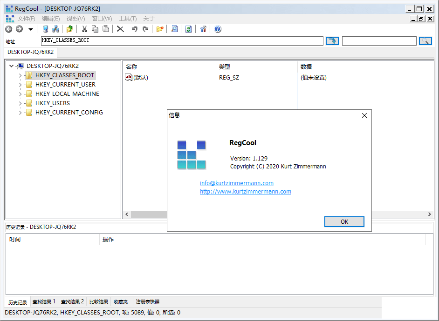Switch to the 注册表快照 tab
This screenshot has width=439, height=321.
(x=148, y=302)
